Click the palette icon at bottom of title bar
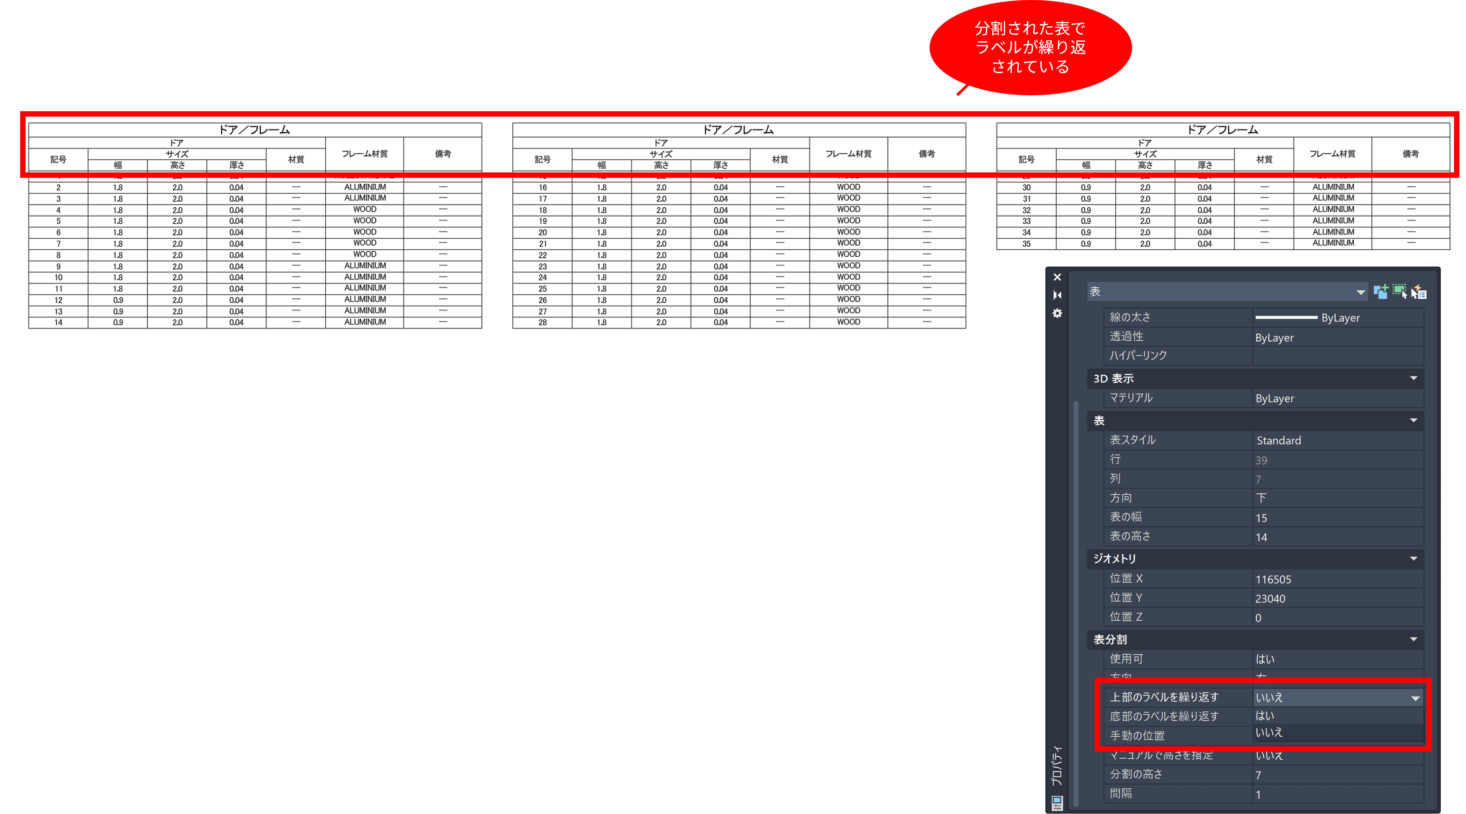Viewport: 1466px width, 814px height. click(1057, 803)
